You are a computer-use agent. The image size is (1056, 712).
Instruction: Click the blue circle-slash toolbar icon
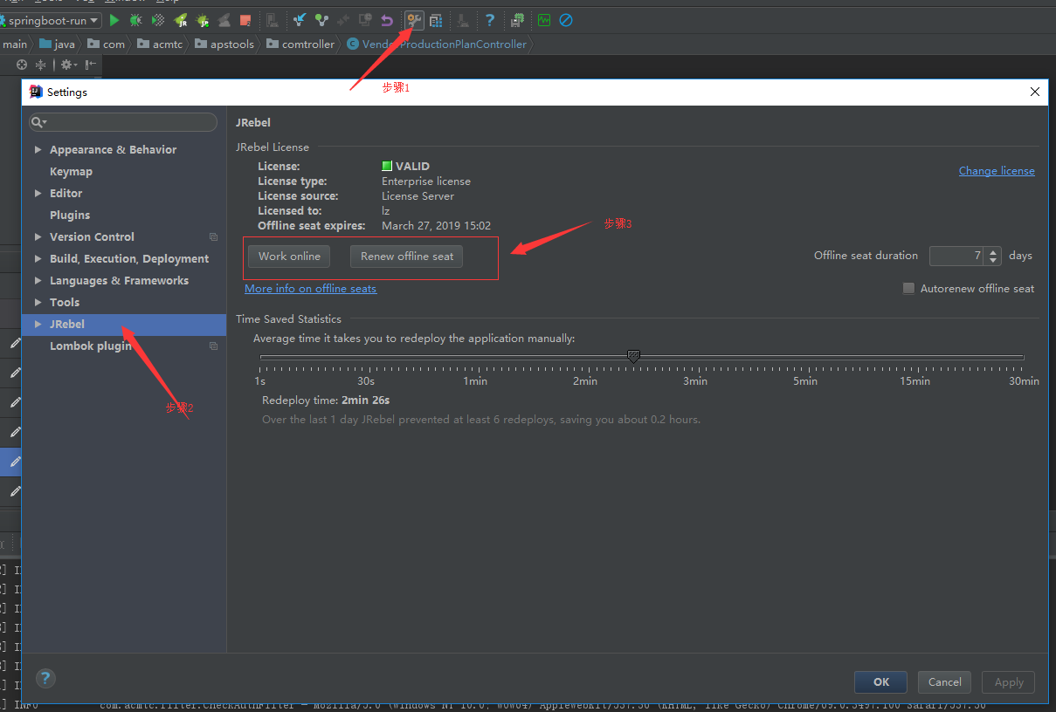tap(566, 19)
